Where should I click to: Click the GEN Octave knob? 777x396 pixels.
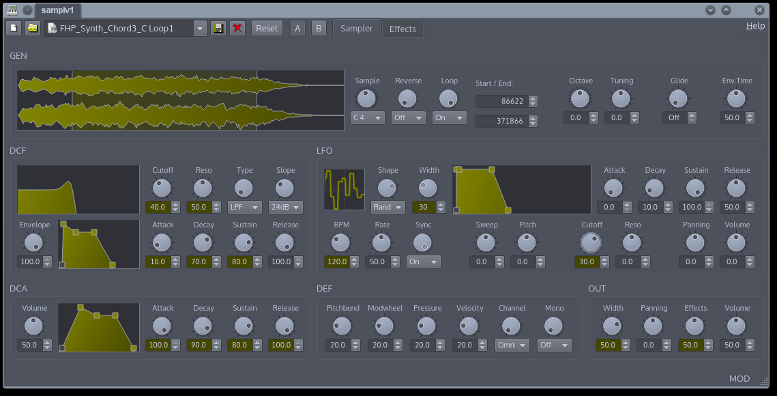point(581,99)
